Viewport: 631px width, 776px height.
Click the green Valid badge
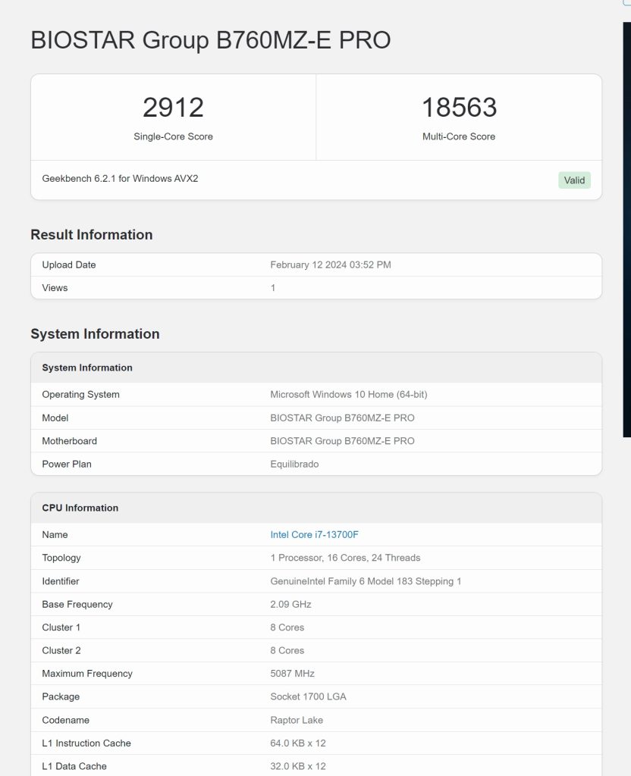[x=574, y=180]
